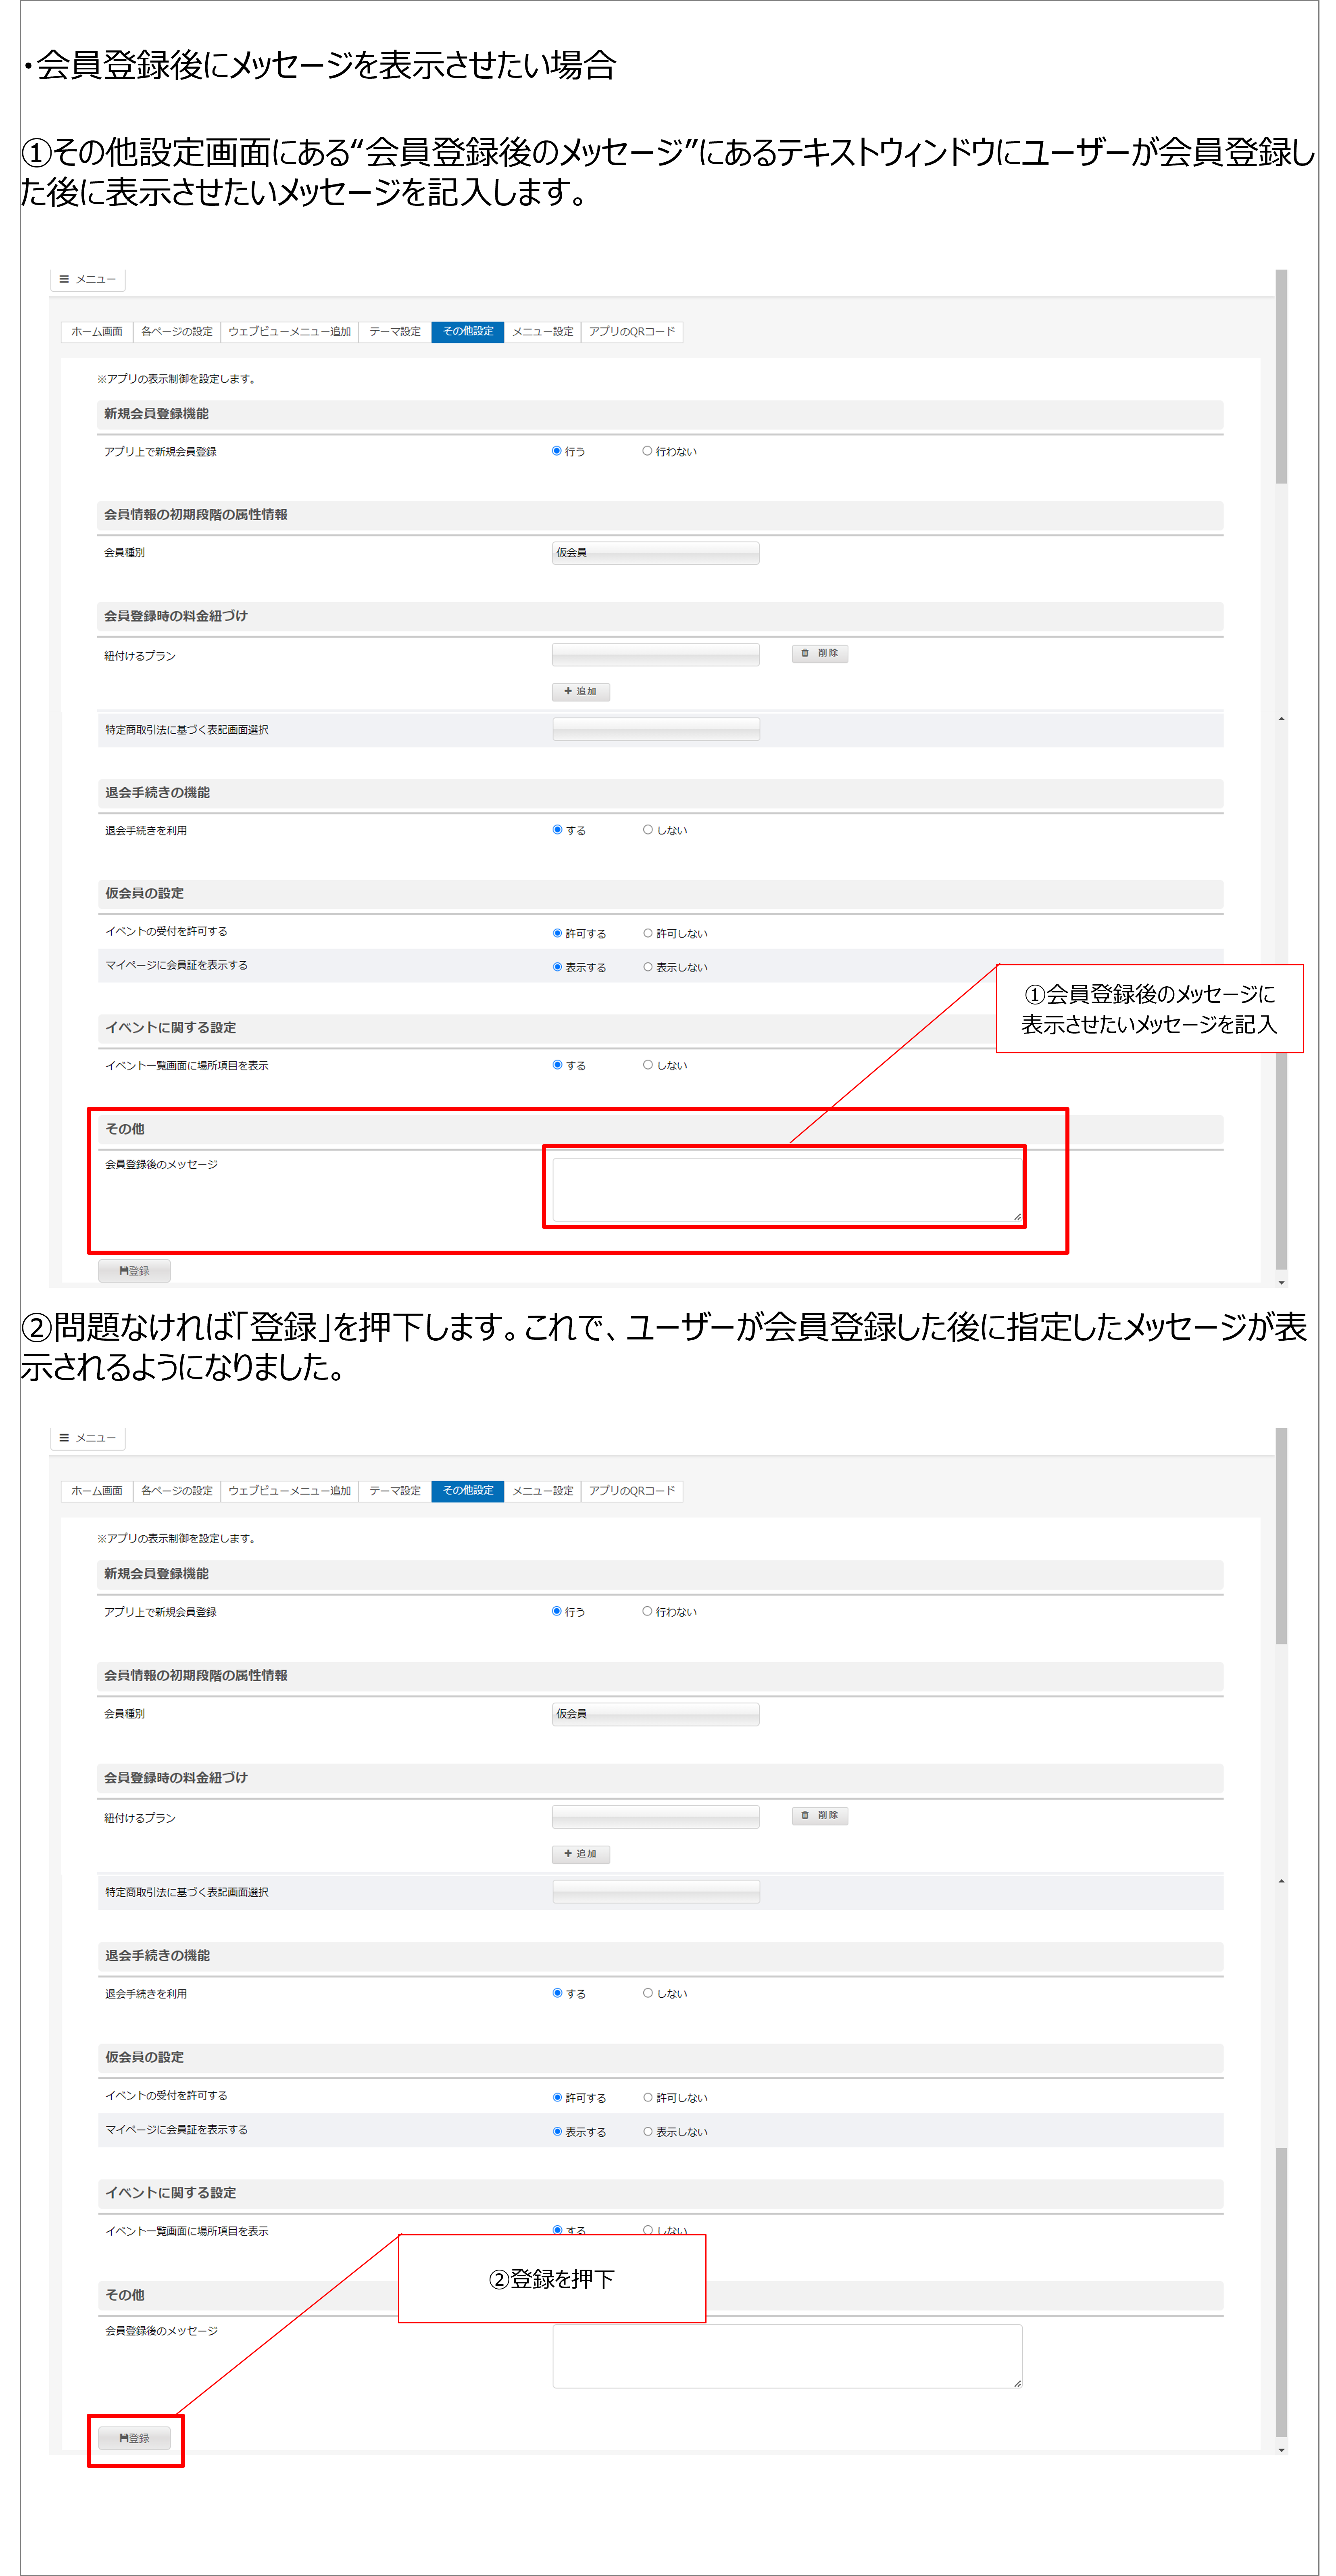
Task: Open the 特定商取引法 screen selection dropdown, second screenshot
Action: 657,1891
